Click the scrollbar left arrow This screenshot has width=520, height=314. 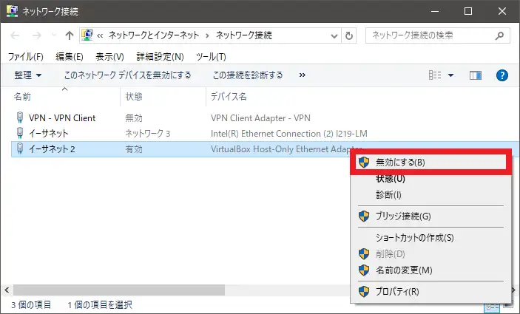point(7,290)
